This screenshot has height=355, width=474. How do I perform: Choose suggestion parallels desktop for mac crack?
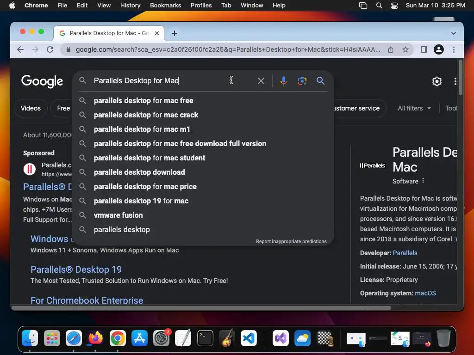pyautogui.click(x=203, y=115)
